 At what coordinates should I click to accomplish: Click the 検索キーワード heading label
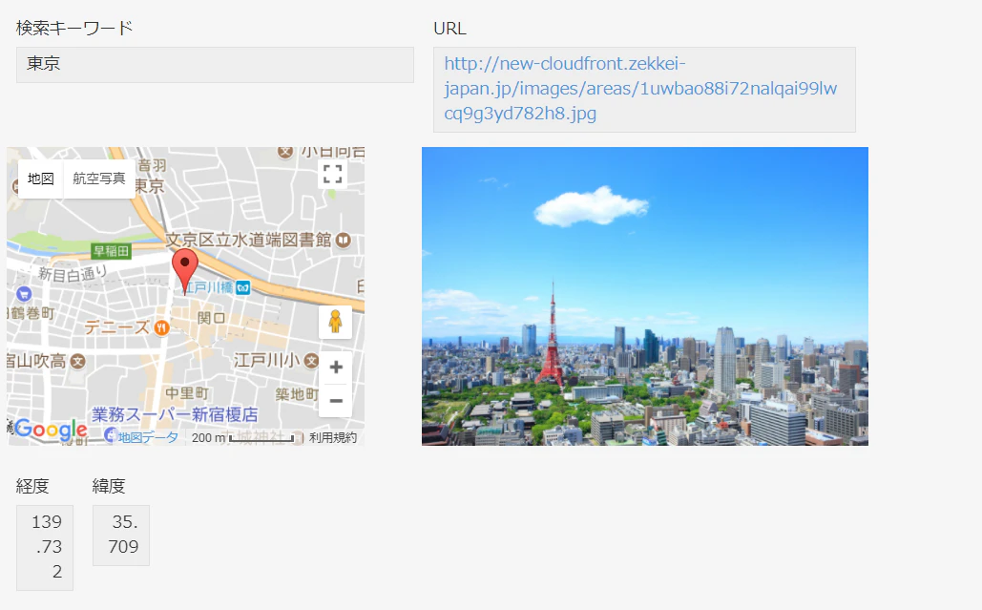click(74, 29)
